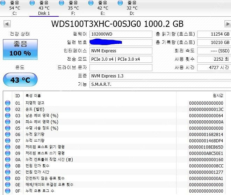Switch to the E: drive tab

pos(102,8)
